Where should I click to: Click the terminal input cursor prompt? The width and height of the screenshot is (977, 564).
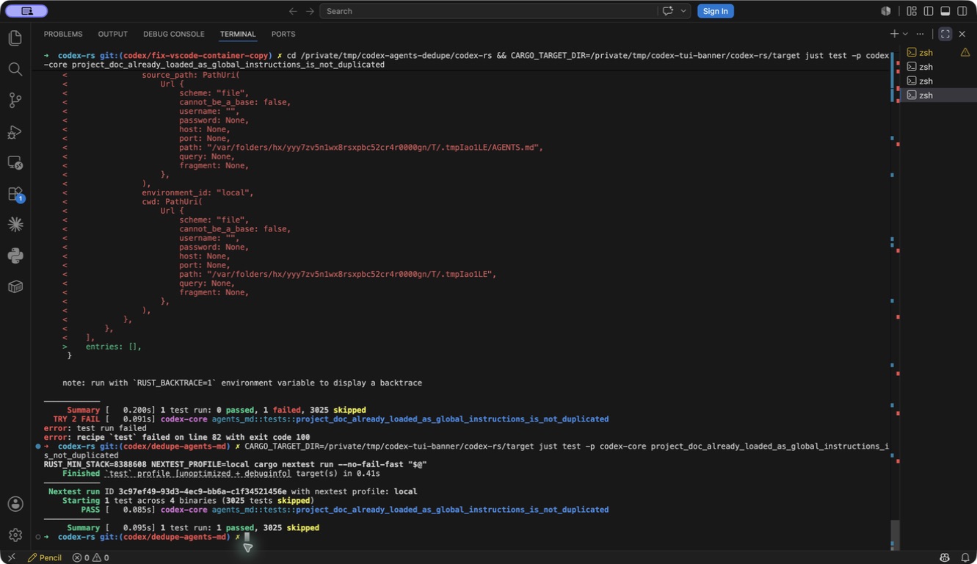click(247, 537)
